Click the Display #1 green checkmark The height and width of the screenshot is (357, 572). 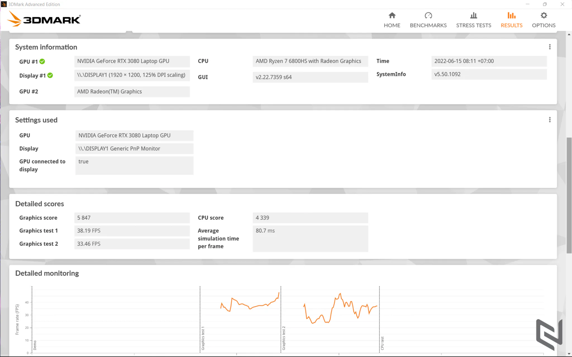(x=50, y=75)
